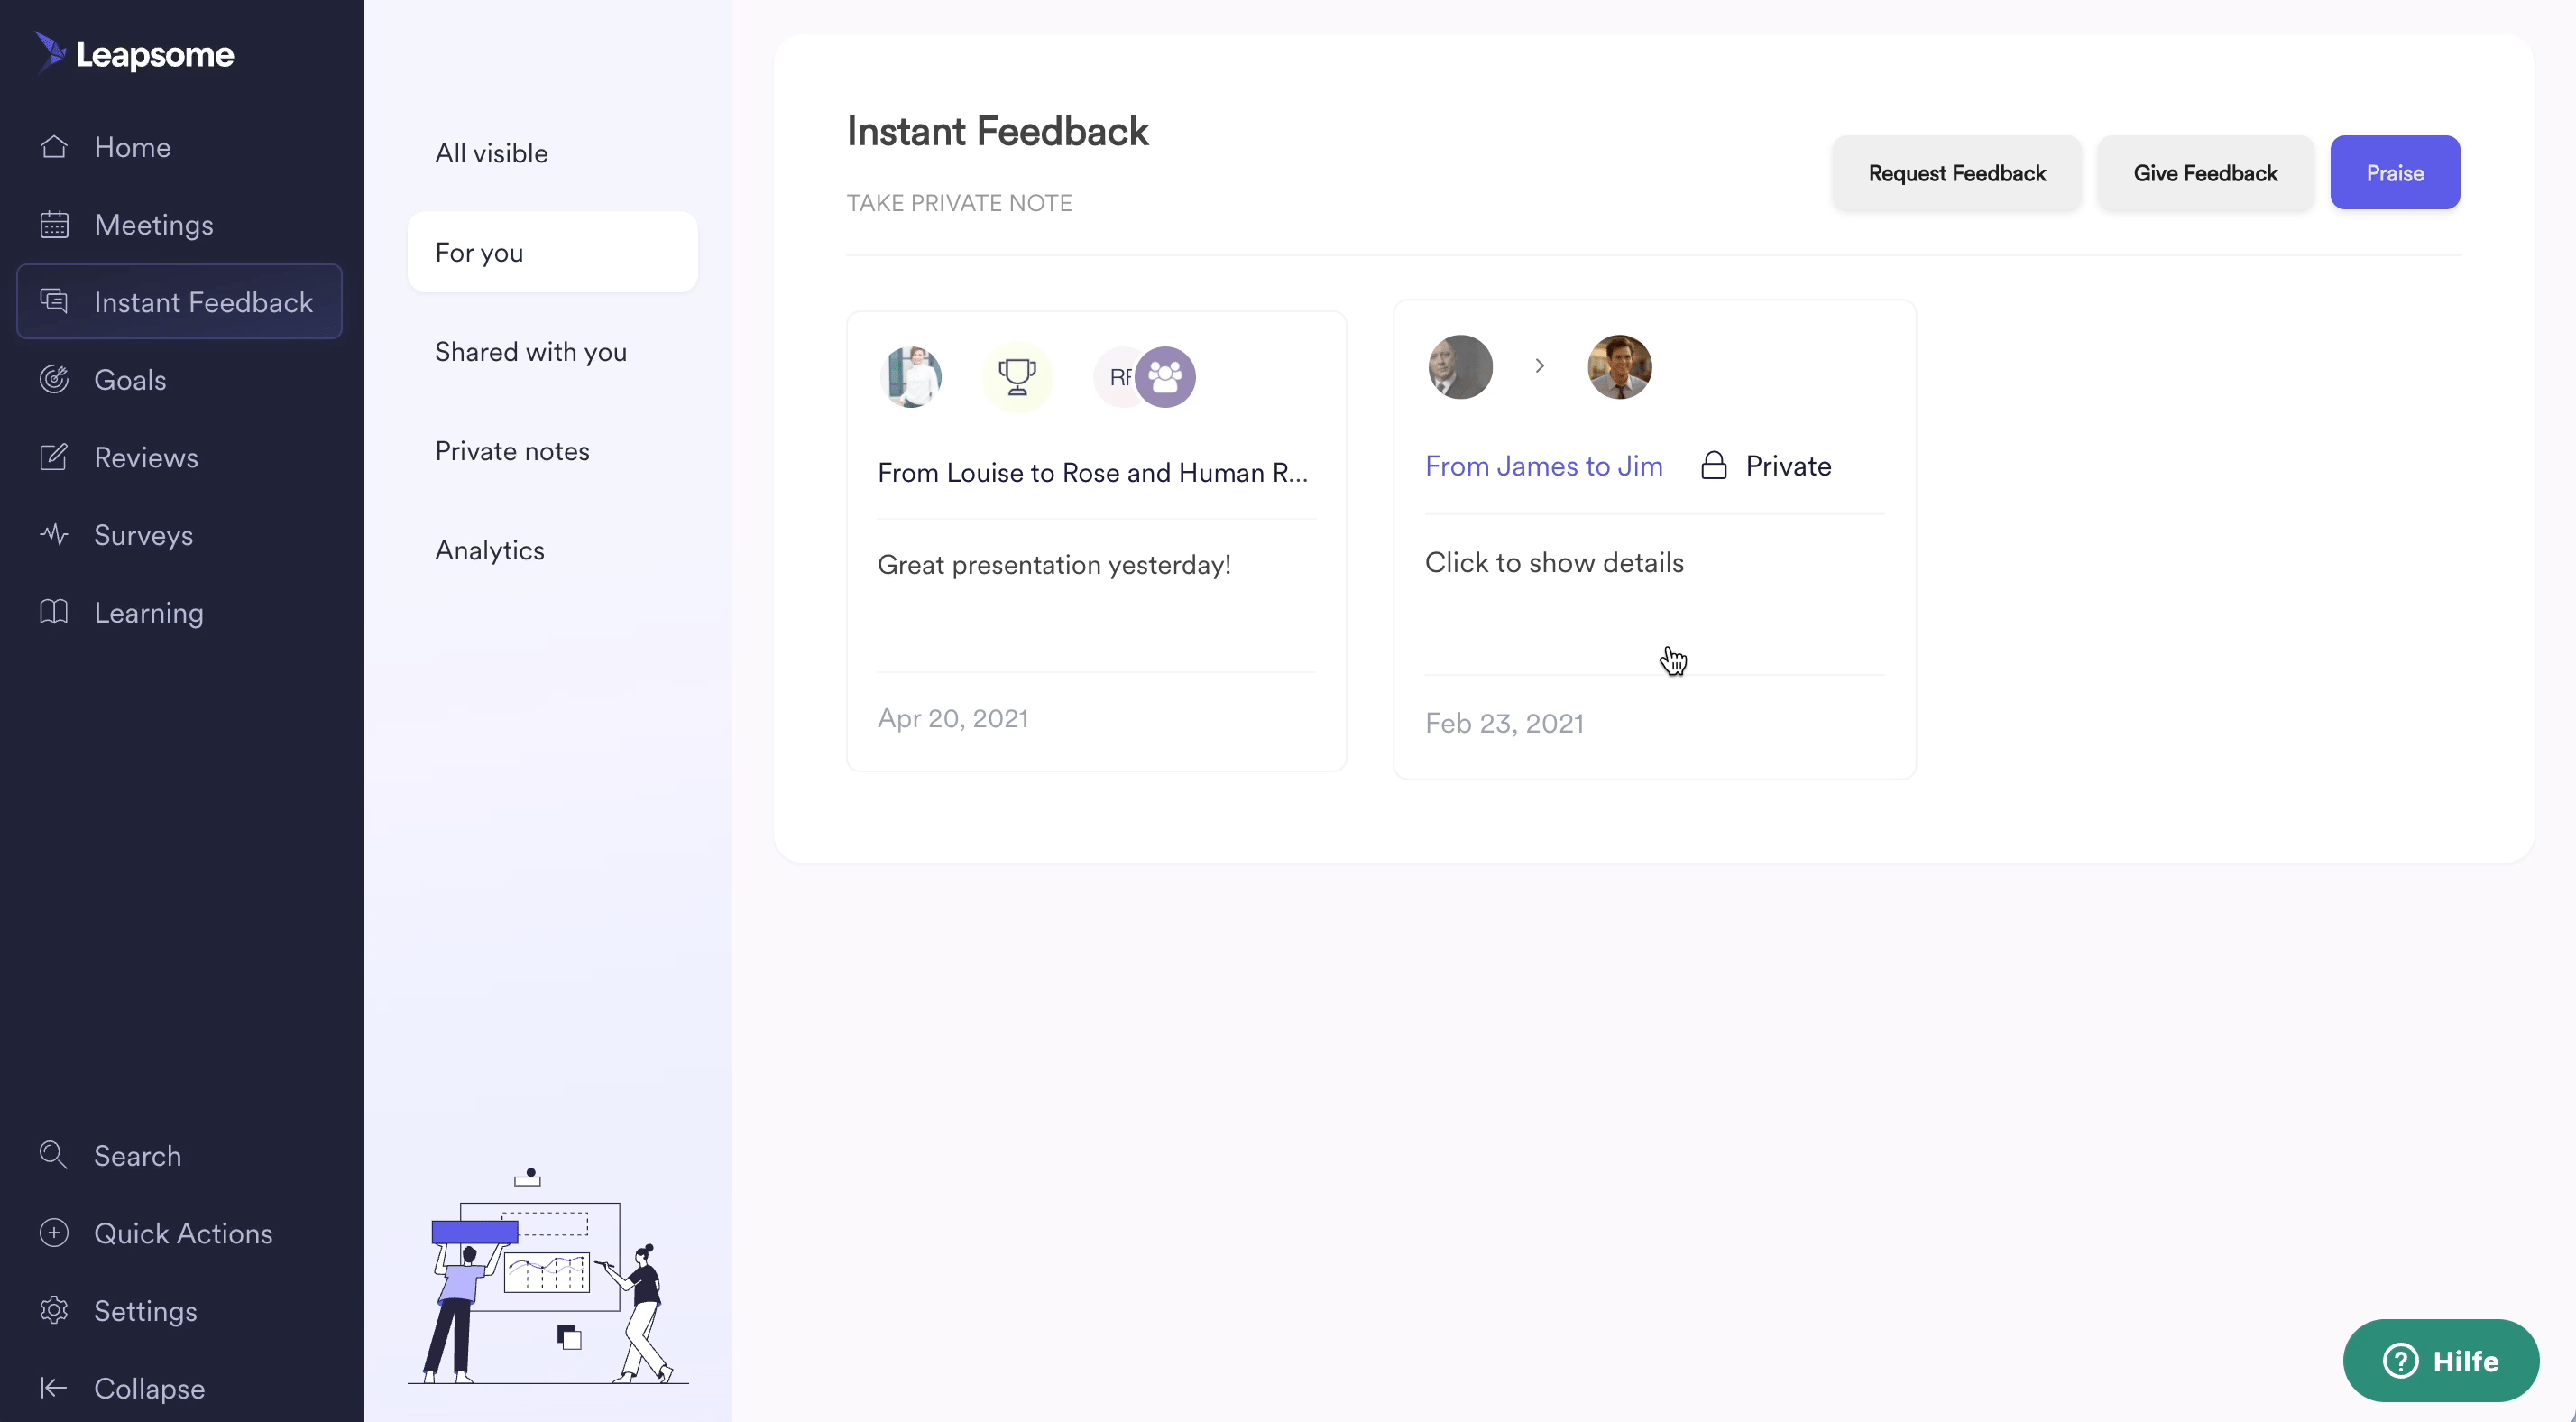Open Goals from the sidebar
2576x1422 pixels.
130,379
